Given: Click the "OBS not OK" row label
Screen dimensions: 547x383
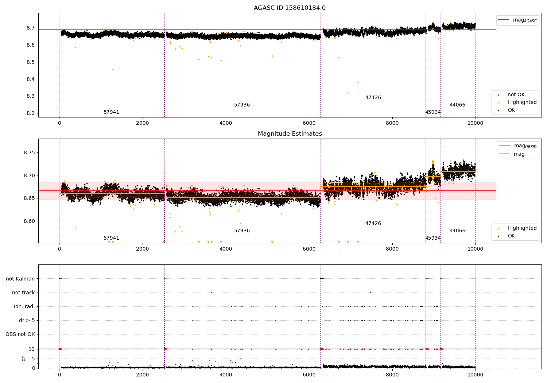Looking at the screenshot, I should [20, 334].
